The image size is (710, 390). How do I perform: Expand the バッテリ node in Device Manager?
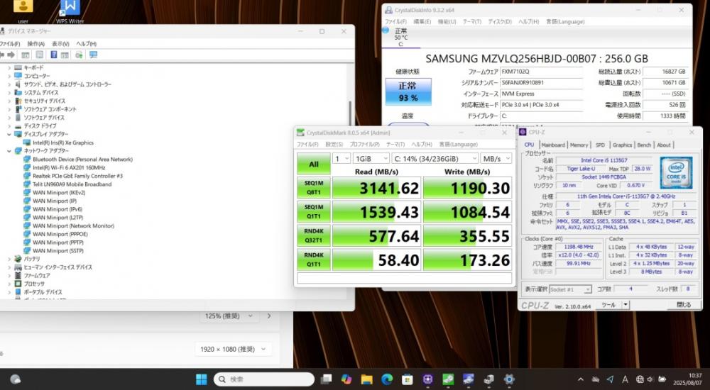pos(9,259)
